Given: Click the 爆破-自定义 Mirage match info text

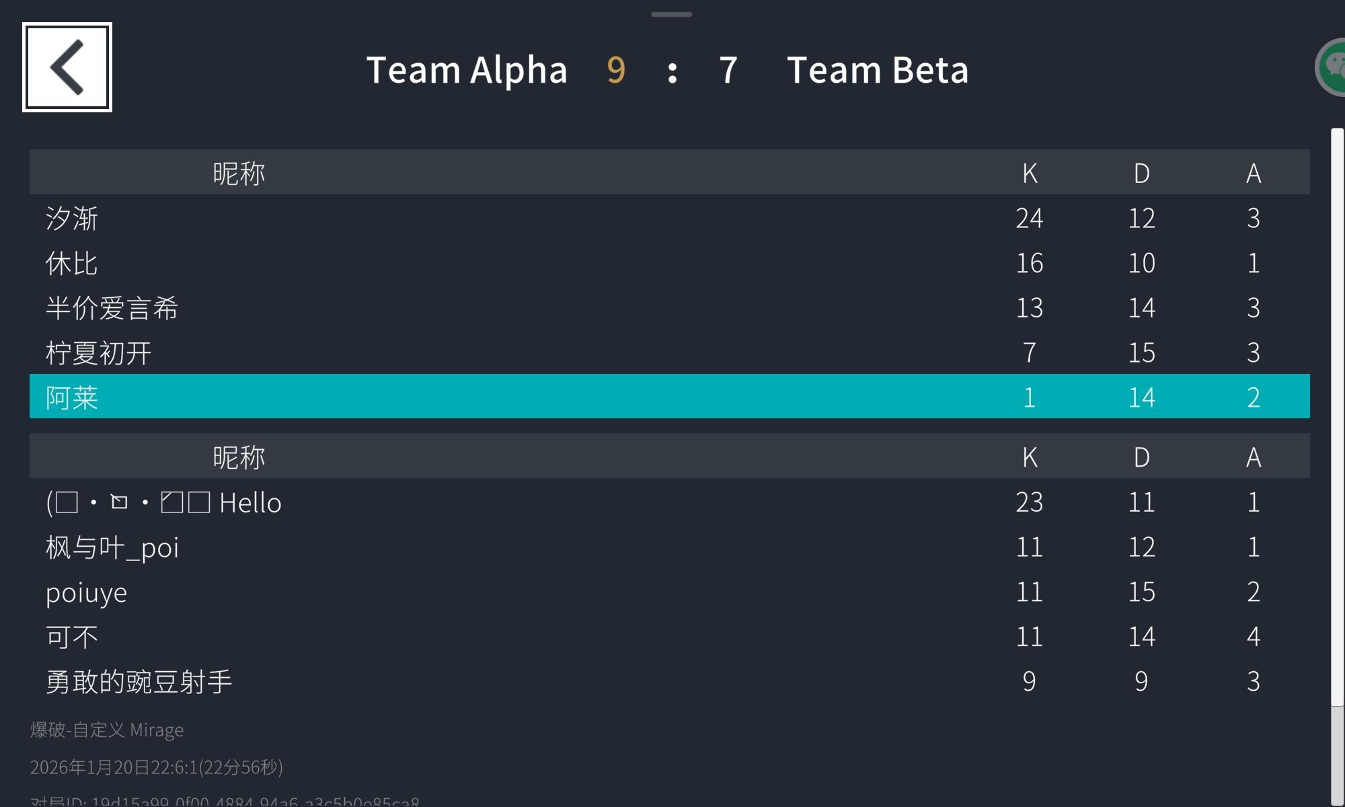Looking at the screenshot, I should [107, 730].
